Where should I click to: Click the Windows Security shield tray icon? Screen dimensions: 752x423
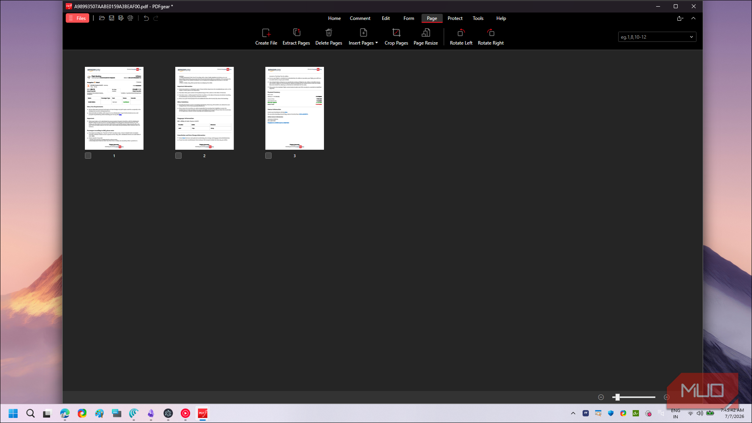pyautogui.click(x=611, y=413)
